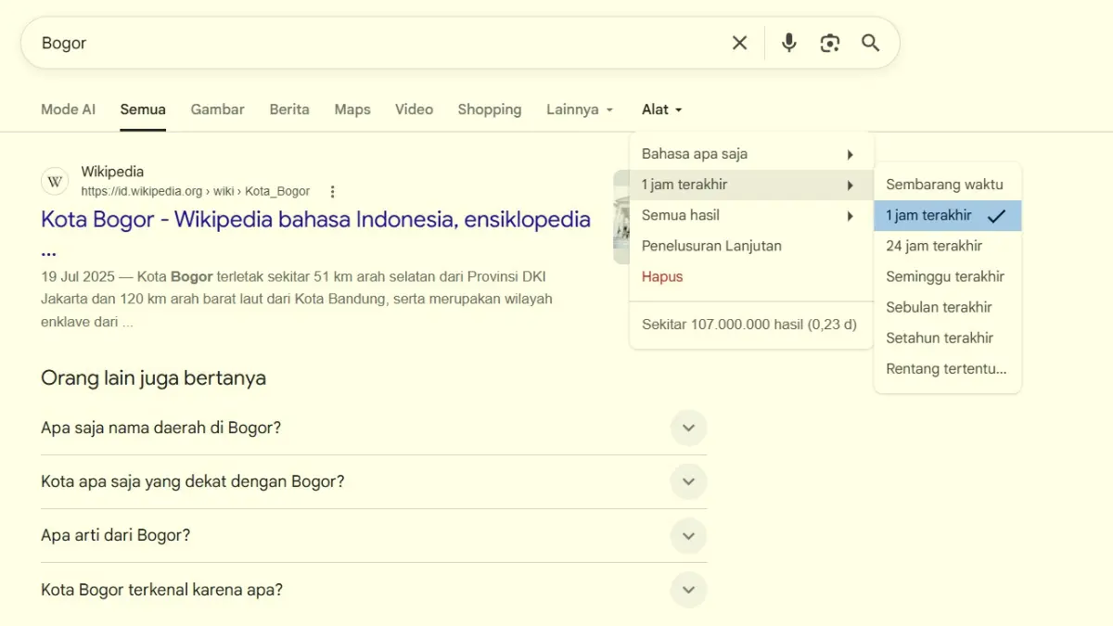Choose Seminggu terakhir
The image size is (1113, 626).
948,276
